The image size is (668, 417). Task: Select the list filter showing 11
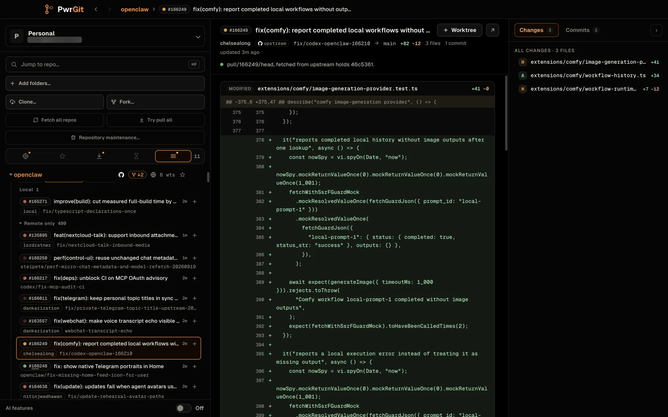pos(173,156)
